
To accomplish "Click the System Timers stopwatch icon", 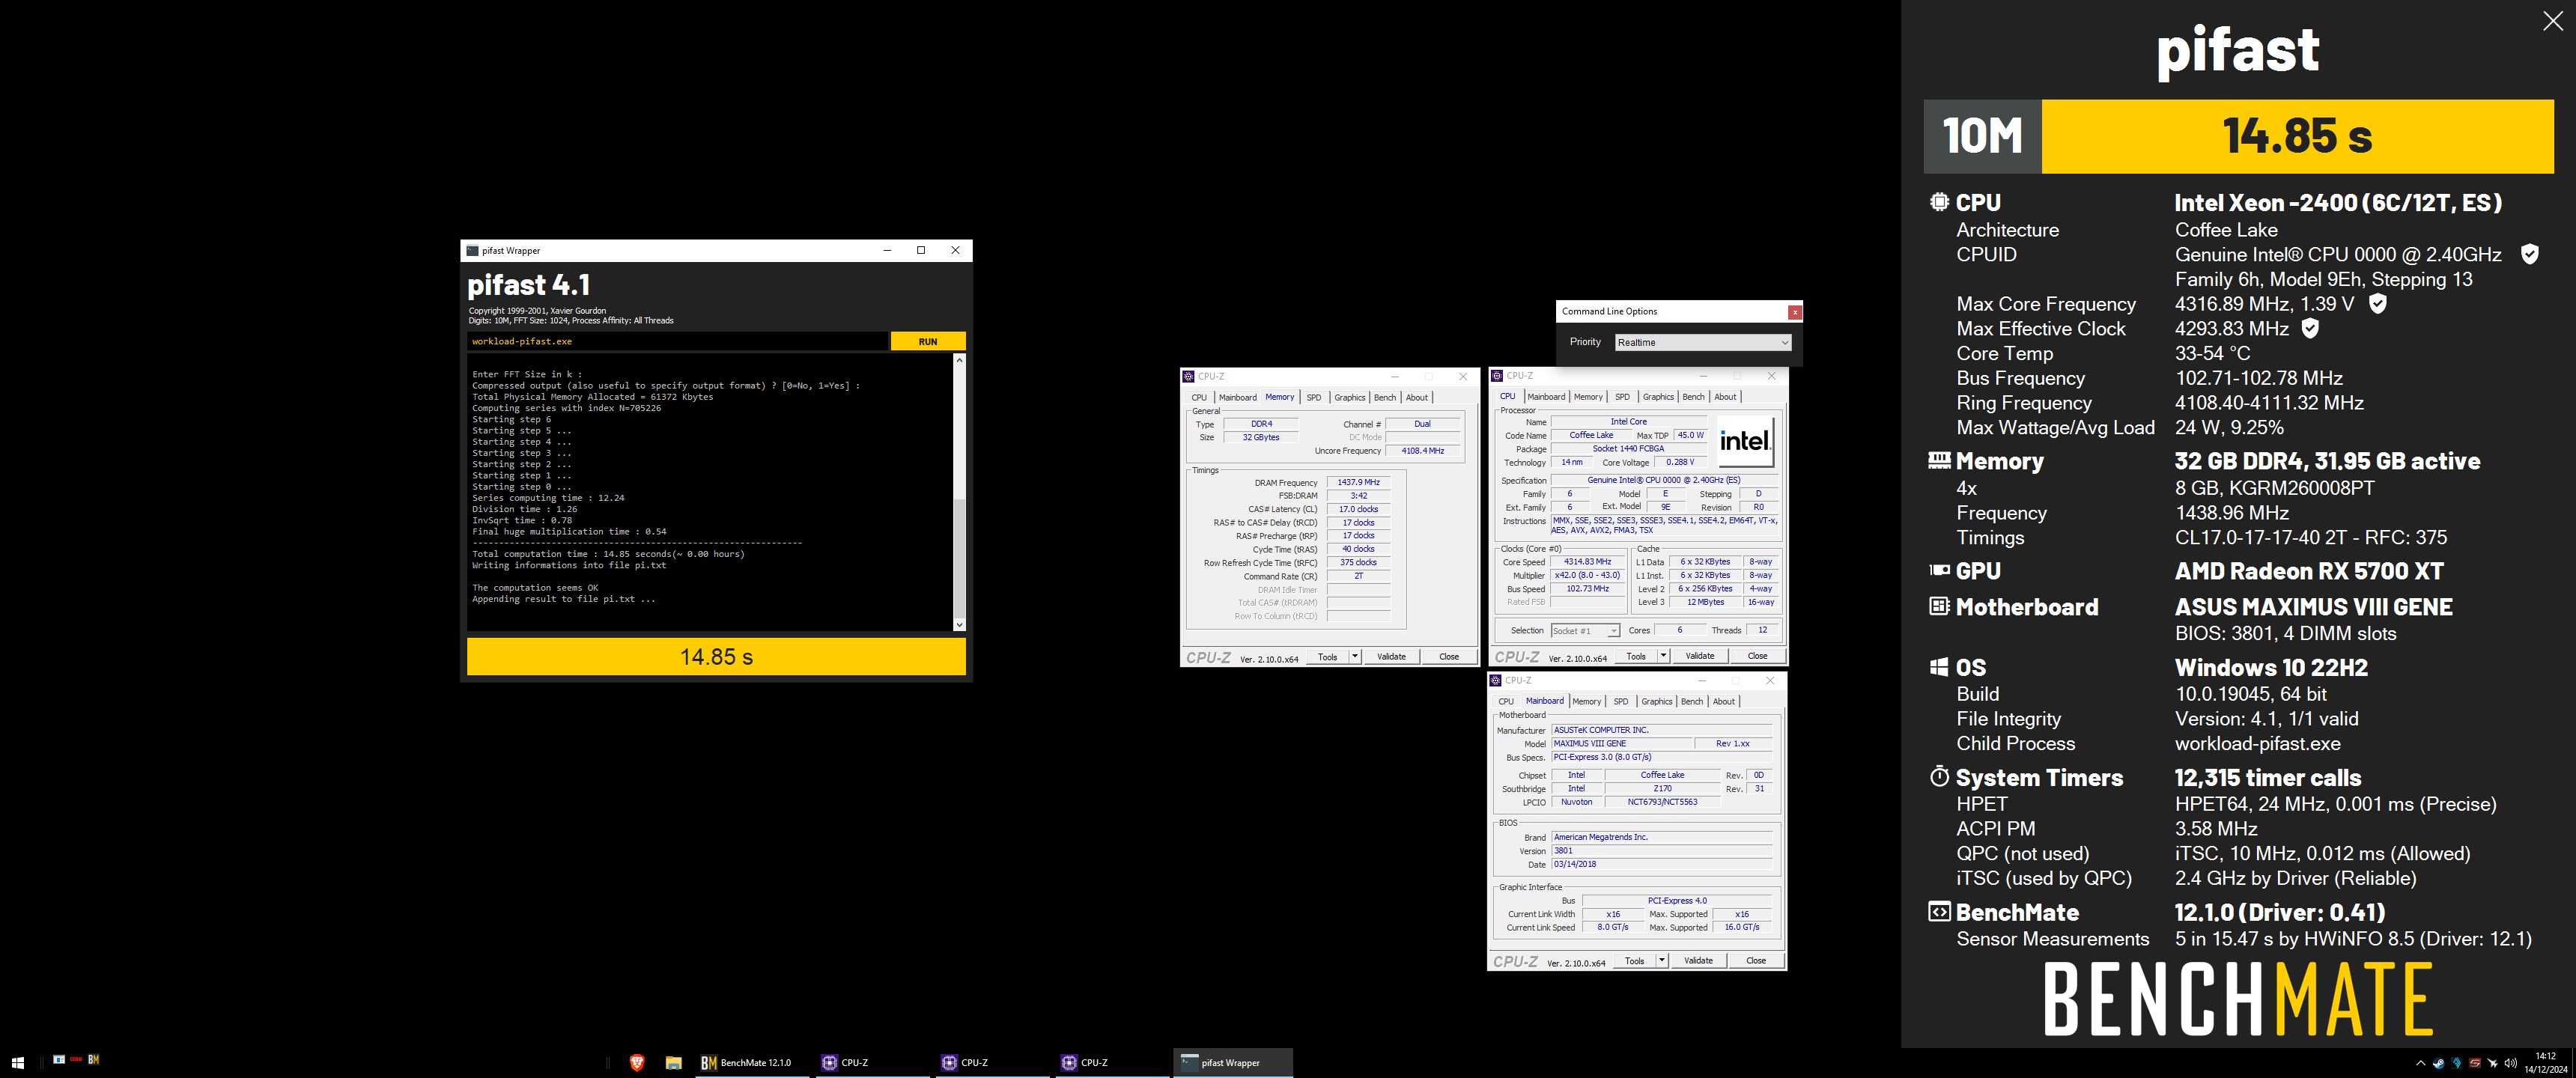I will click(x=1939, y=776).
